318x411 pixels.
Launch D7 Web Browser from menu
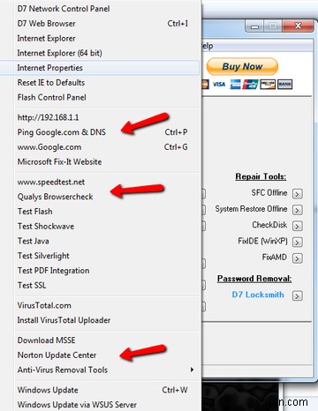point(100,24)
